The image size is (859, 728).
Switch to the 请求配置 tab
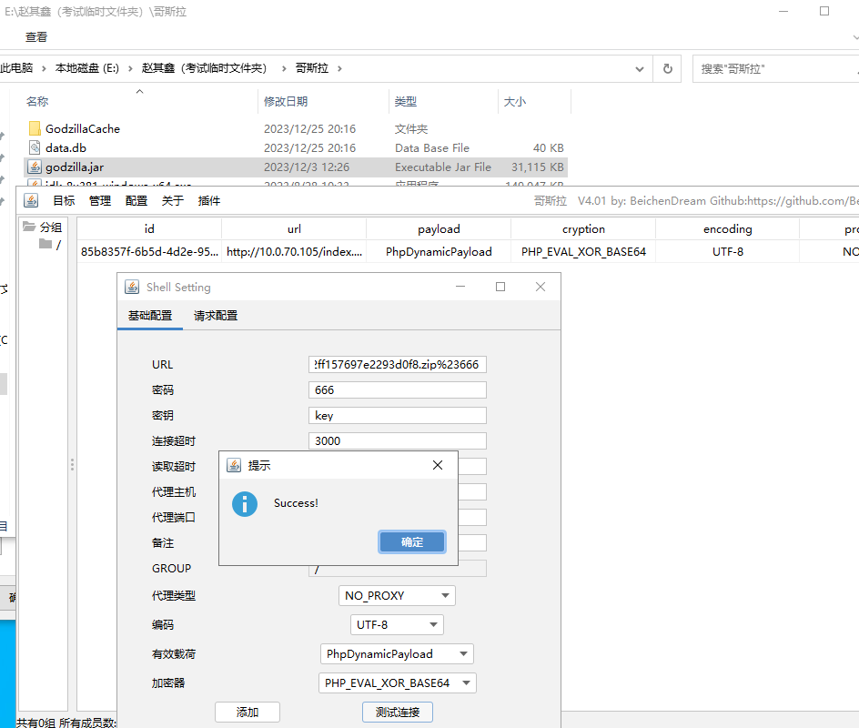216,316
